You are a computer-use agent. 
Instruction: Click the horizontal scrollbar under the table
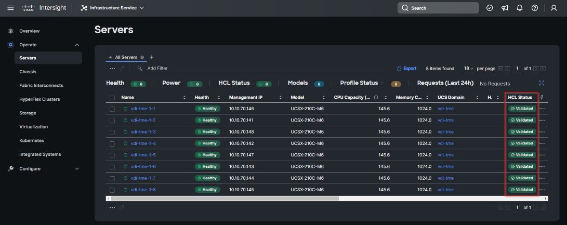(225, 198)
